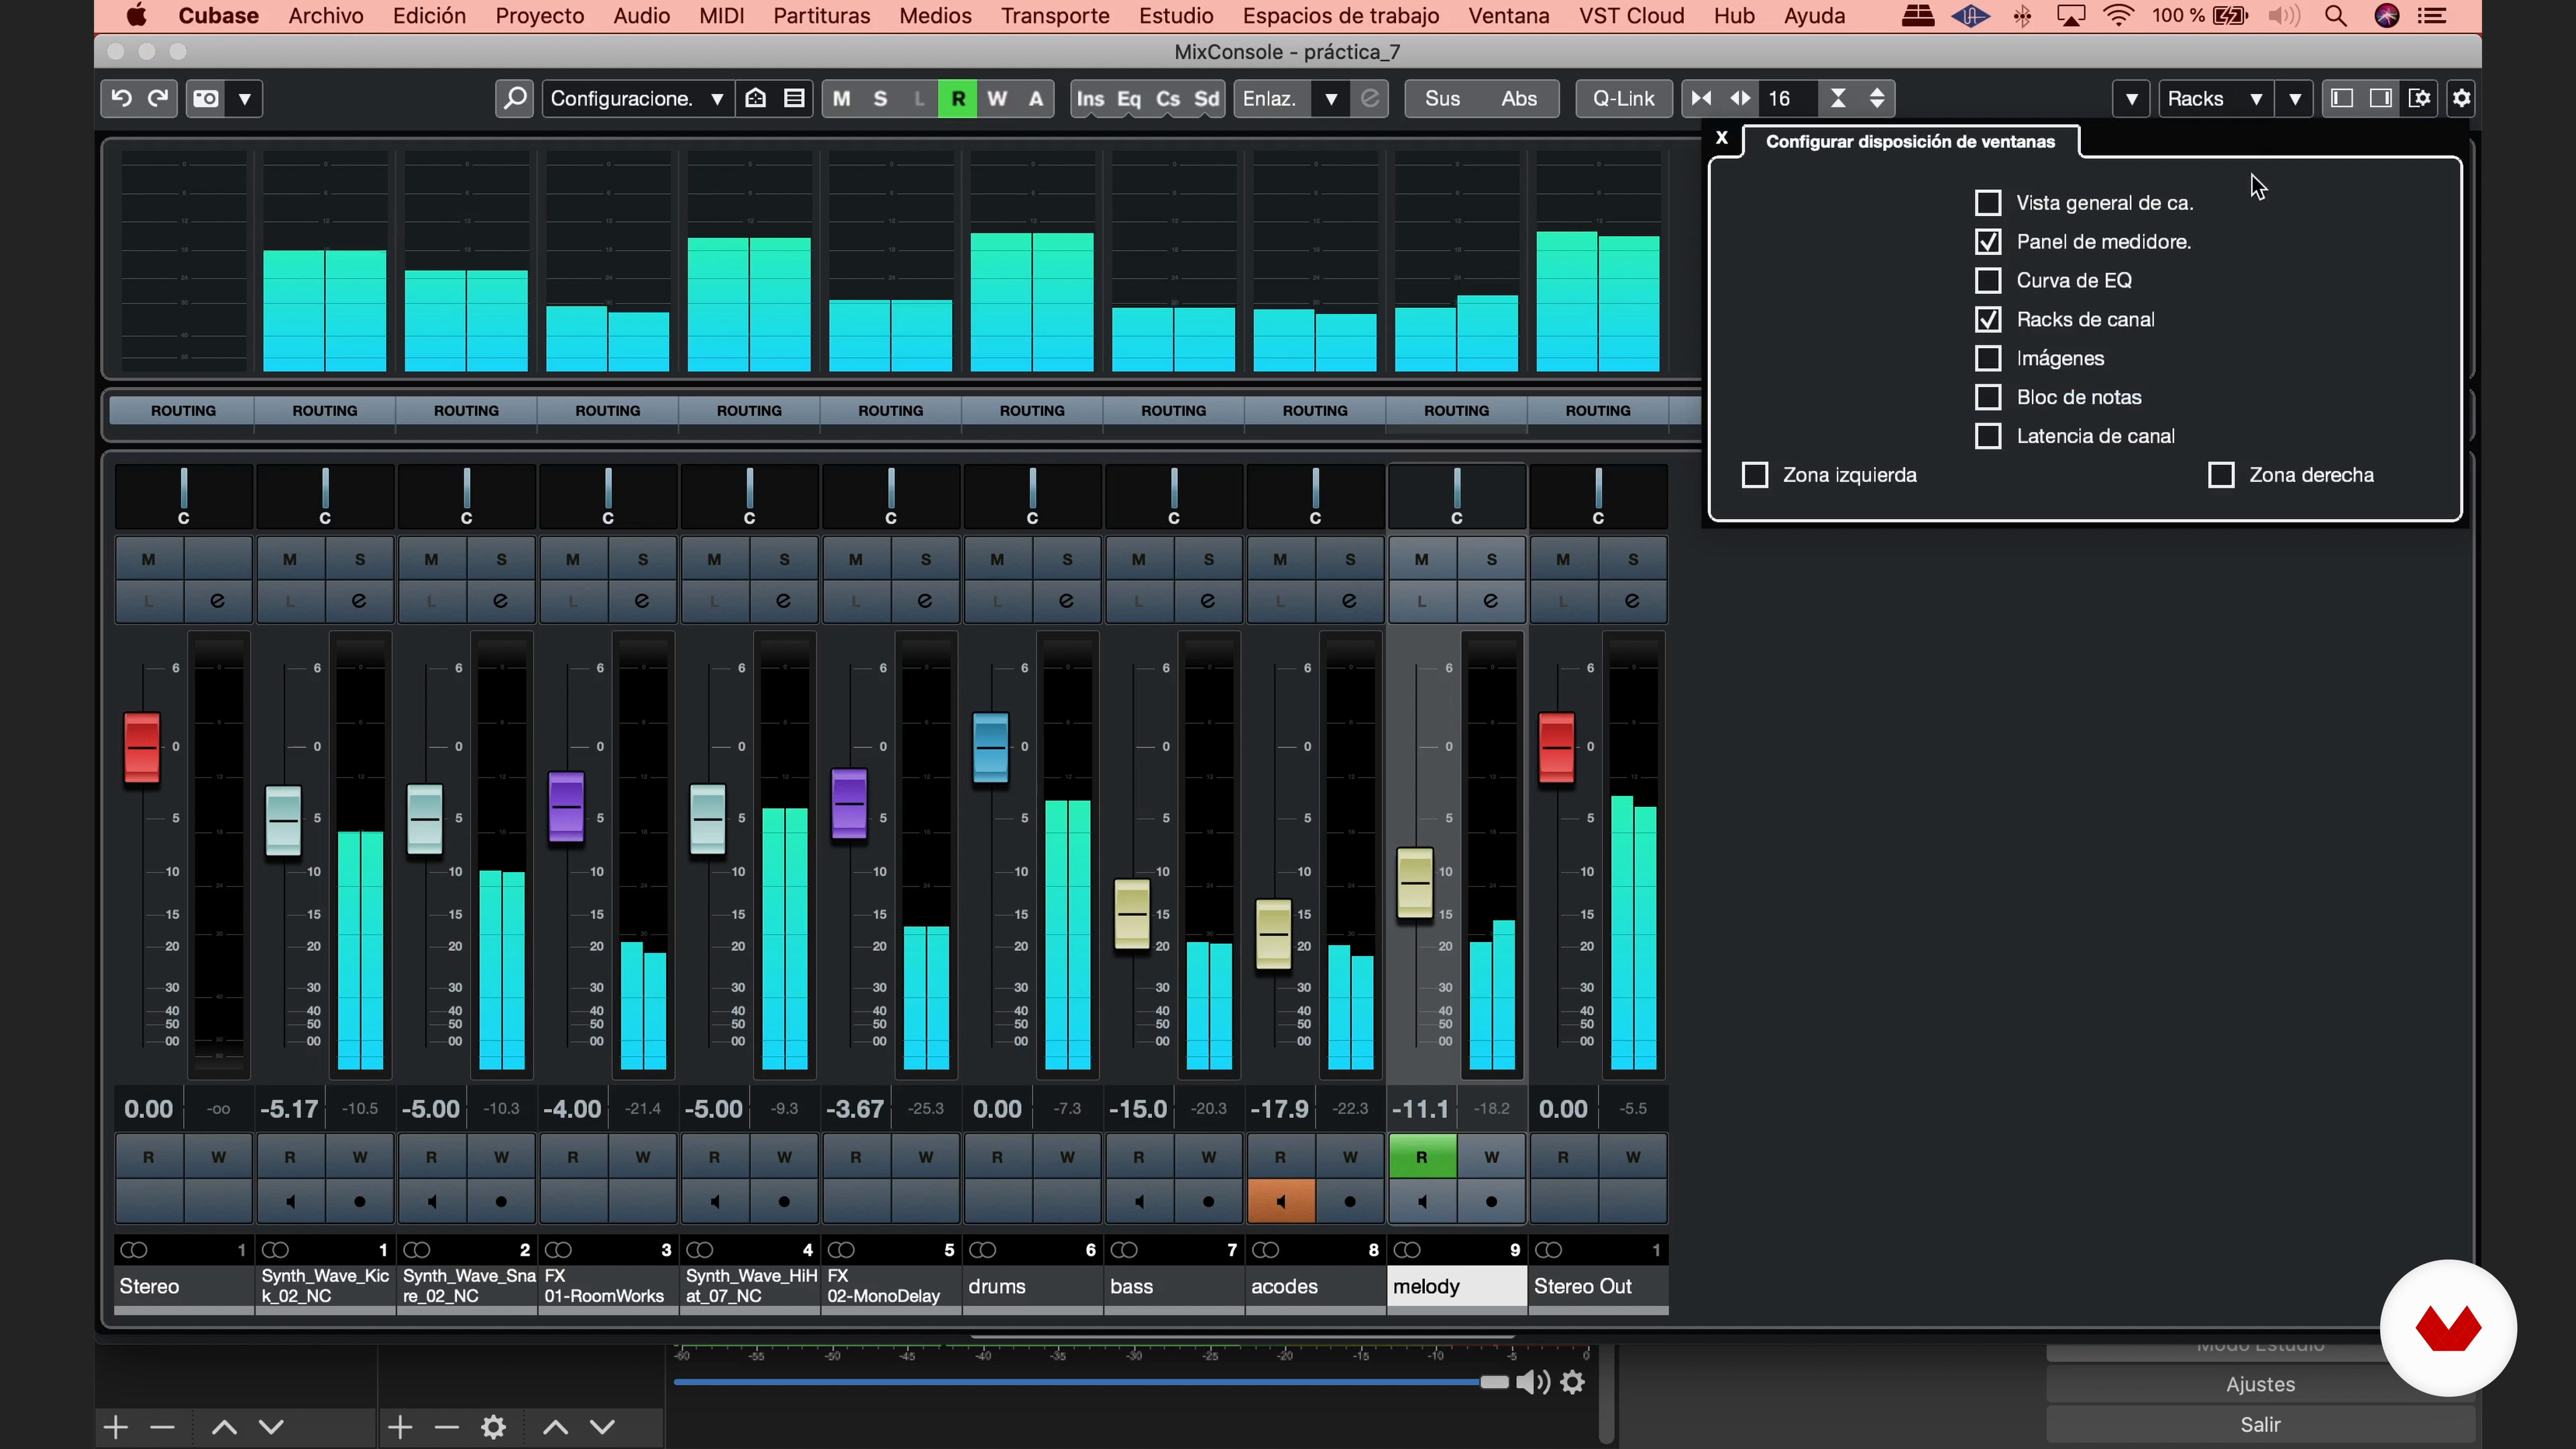Viewport: 2576px width, 1449px height.
Task: Click the Sd sends bypass button
Action: (x=1207, y=98)
